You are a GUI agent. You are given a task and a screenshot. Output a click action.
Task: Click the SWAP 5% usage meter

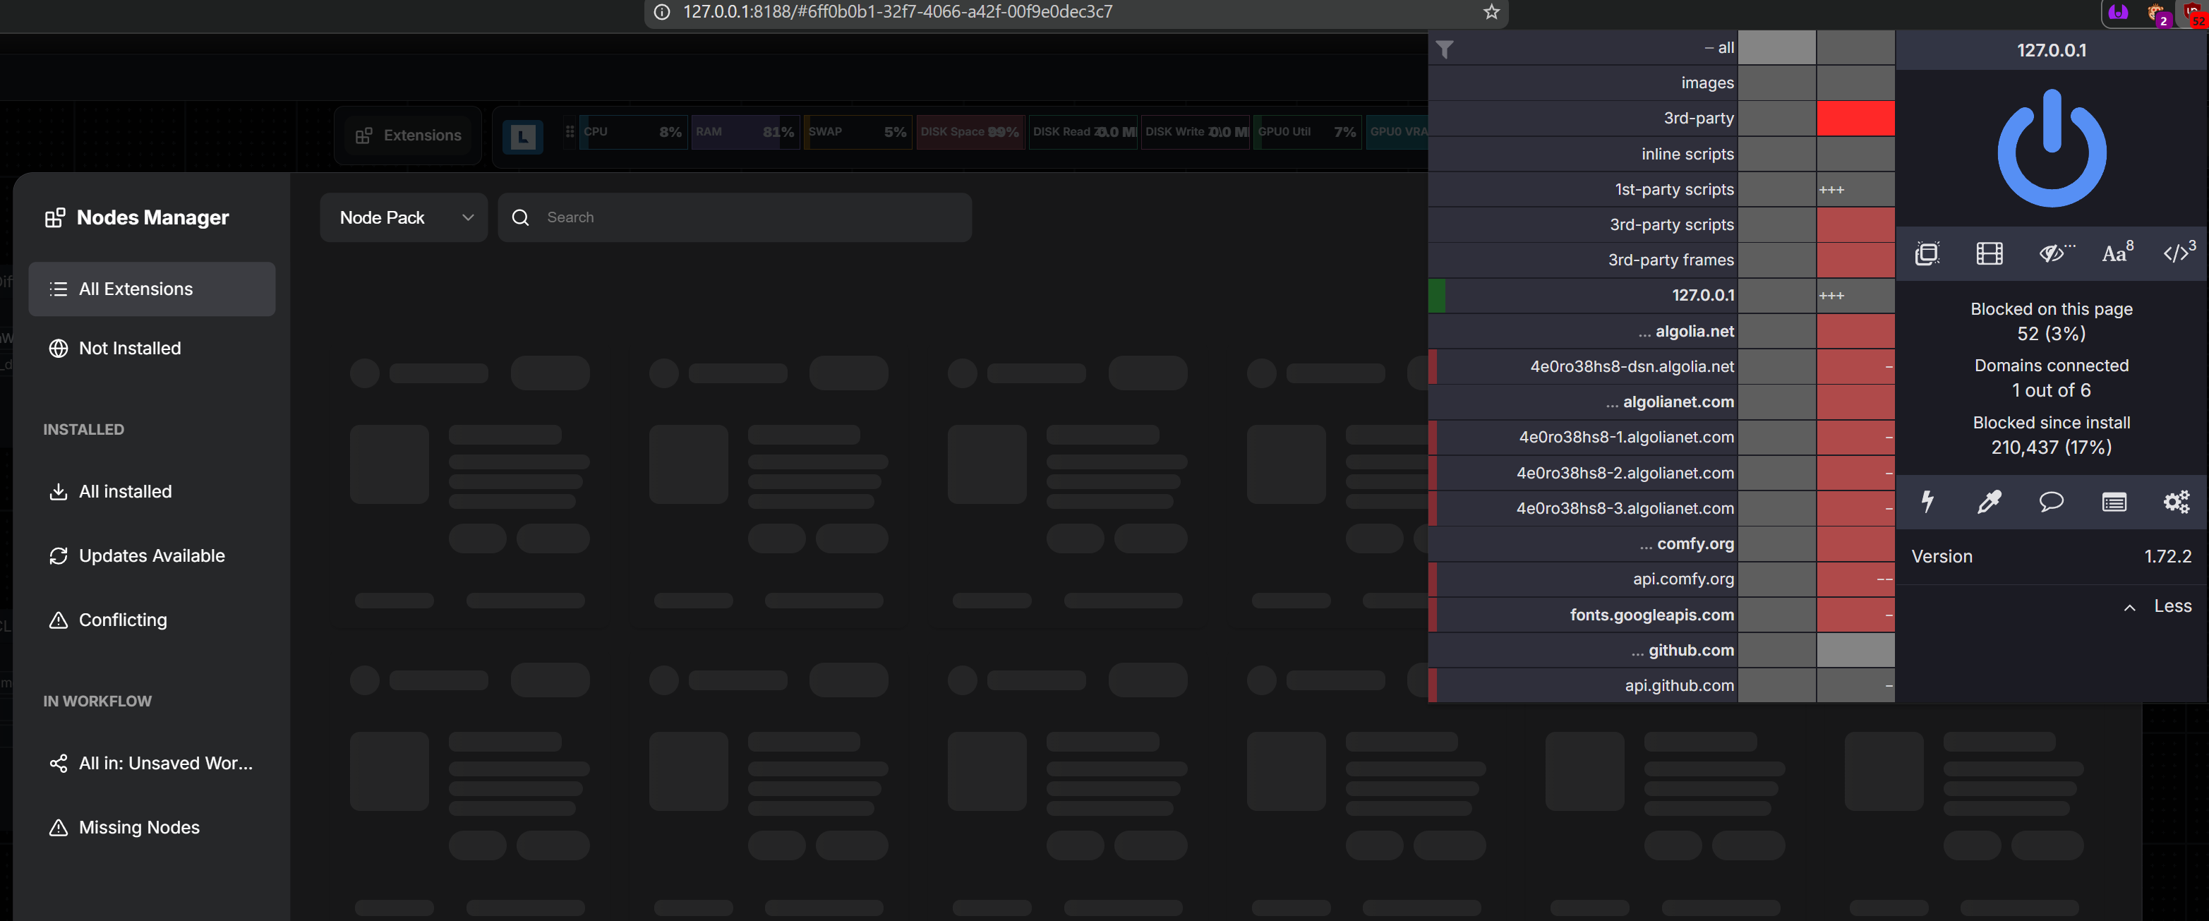(x=858, y=132)
